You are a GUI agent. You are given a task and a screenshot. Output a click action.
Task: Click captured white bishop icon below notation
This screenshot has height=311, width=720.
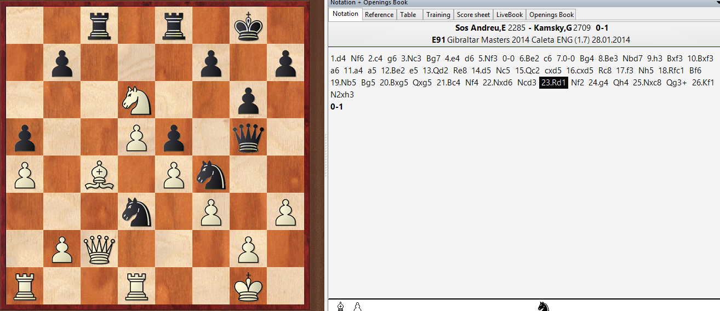click(x=341, y=306)
